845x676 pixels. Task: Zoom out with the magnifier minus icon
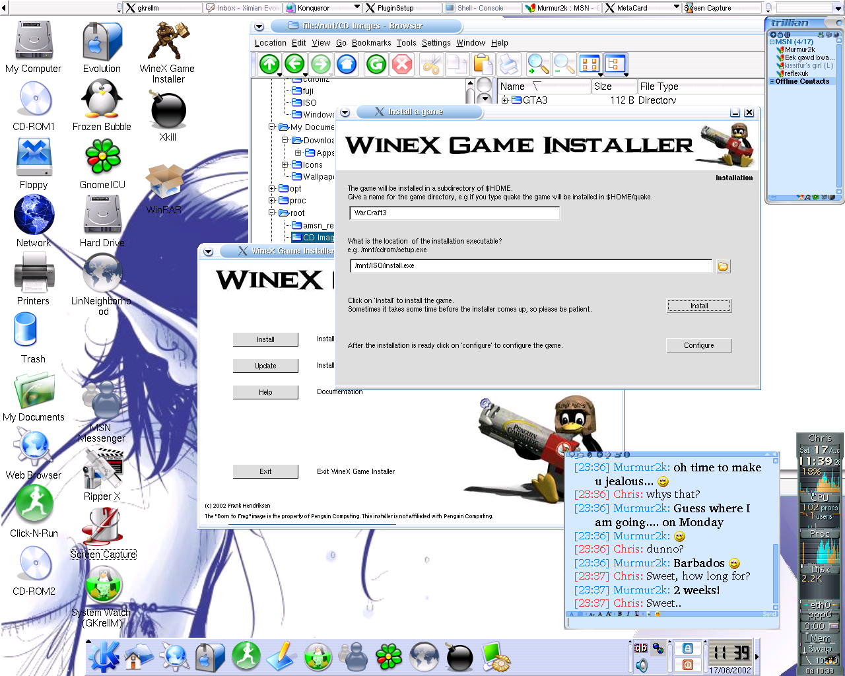(564, 64)
